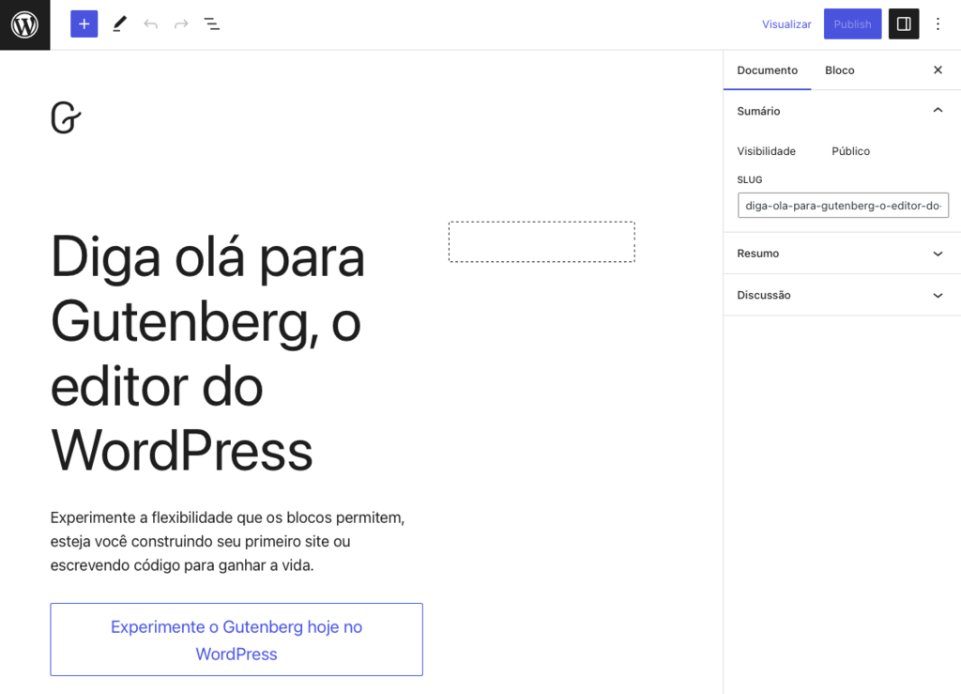Open the block inserter

point(84,23)
